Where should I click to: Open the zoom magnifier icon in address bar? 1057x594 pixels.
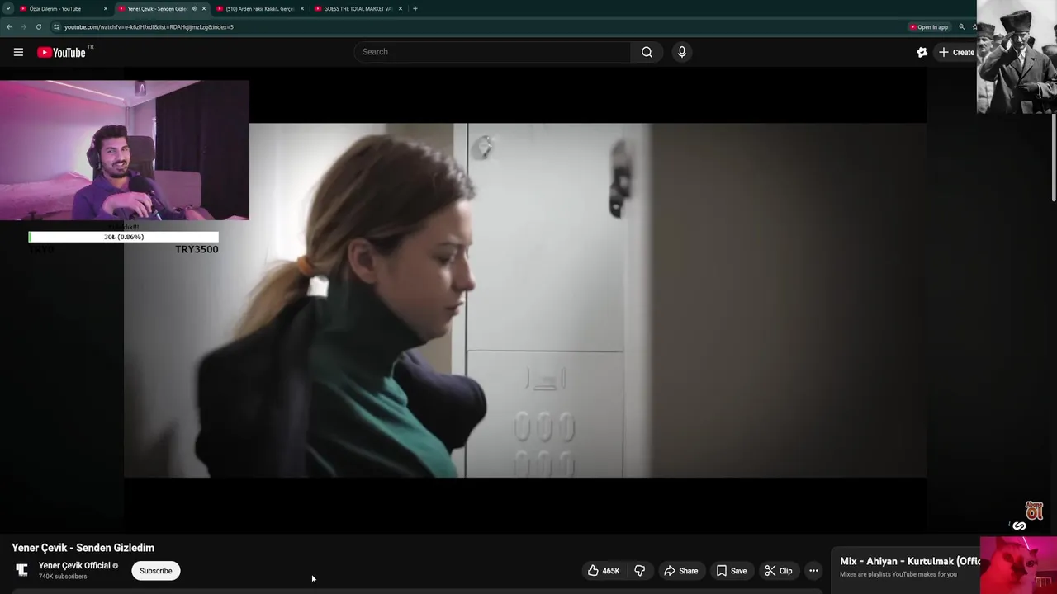[961, 27]
